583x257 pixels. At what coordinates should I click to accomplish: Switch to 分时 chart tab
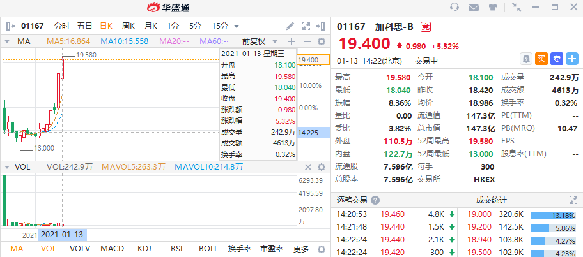(62, 26)
